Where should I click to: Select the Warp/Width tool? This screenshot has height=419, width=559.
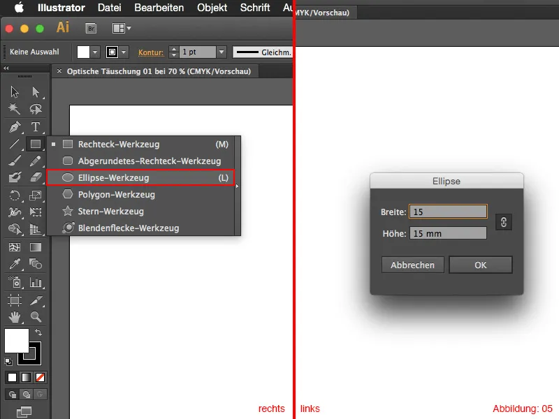[15, 212]
